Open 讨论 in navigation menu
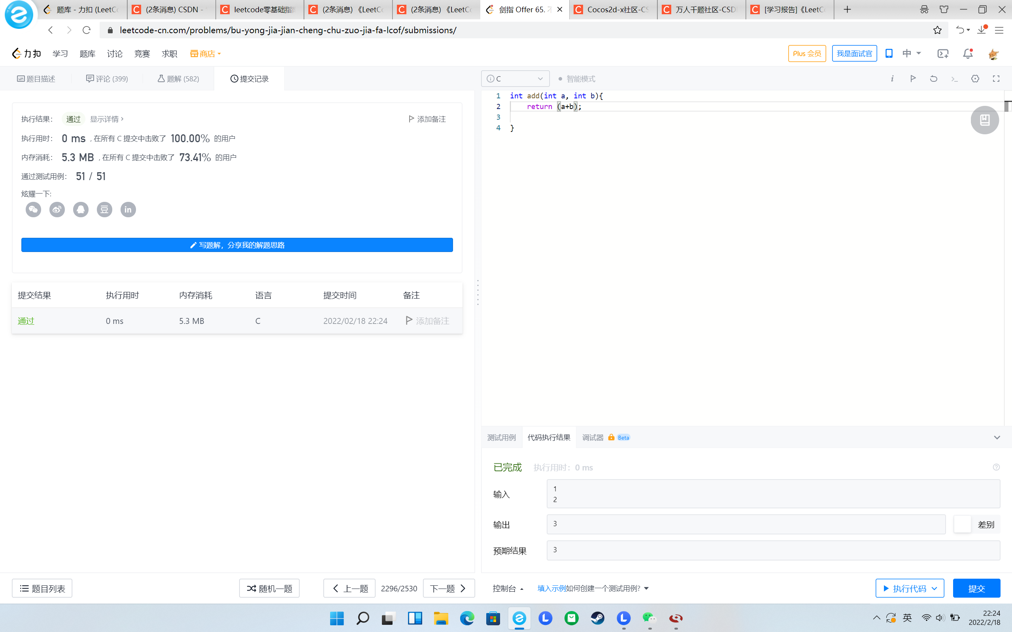Screen dimensions: 1012x632 coord(115,53)
